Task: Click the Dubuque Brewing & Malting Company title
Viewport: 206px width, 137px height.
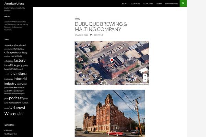Action: pyautogui.click(x=101, y=27)
